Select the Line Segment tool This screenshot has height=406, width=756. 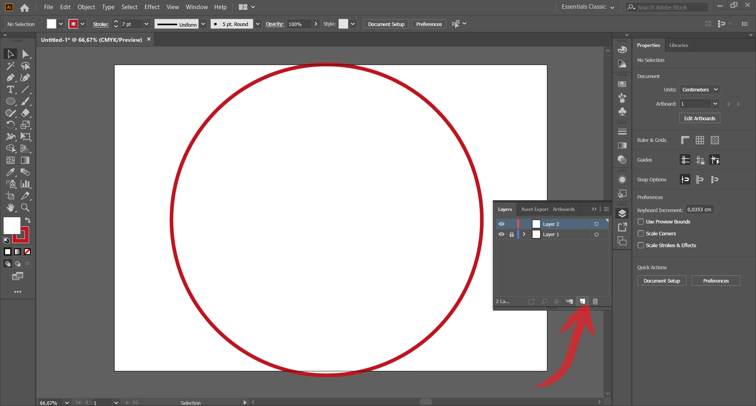[x=26, y=89]
